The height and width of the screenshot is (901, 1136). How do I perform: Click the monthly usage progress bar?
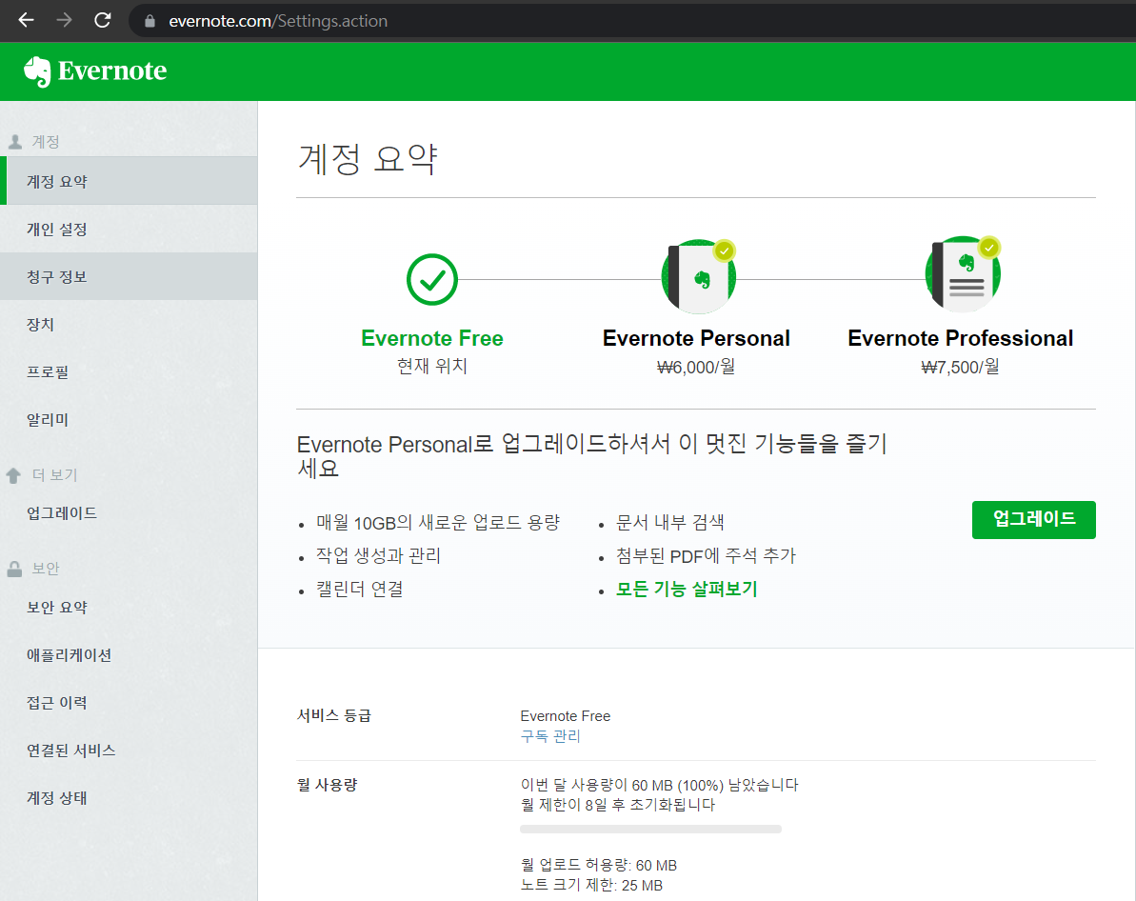(x=650, y=830)
